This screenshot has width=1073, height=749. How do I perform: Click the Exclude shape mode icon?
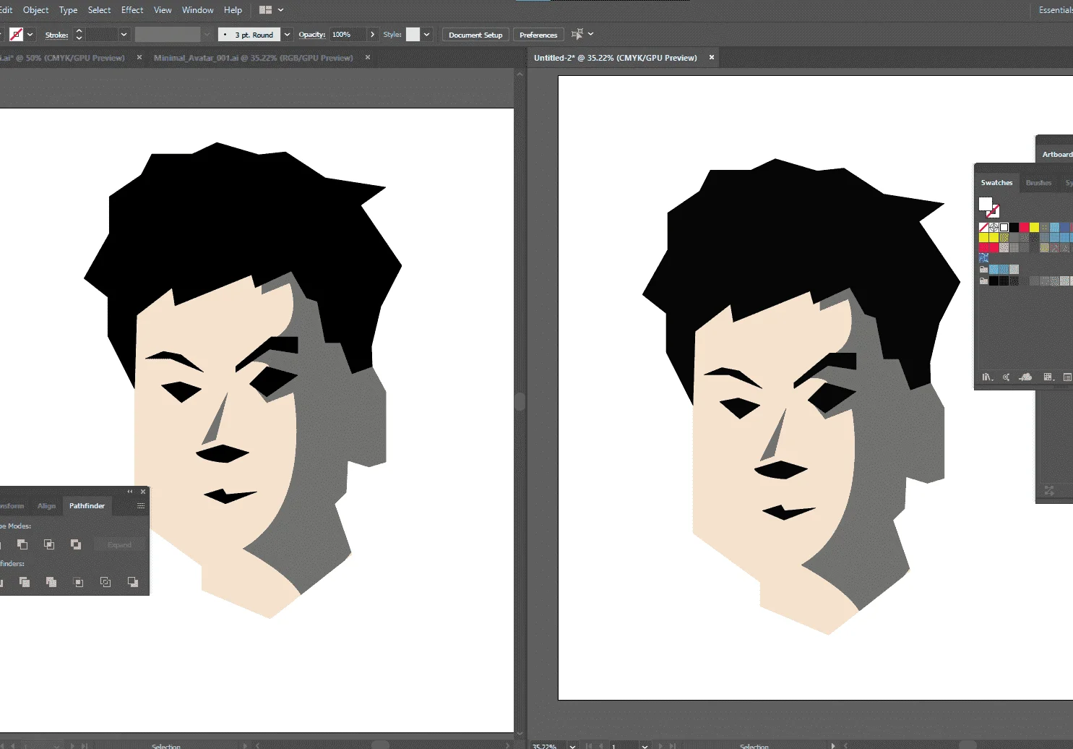tap(76, 544)
